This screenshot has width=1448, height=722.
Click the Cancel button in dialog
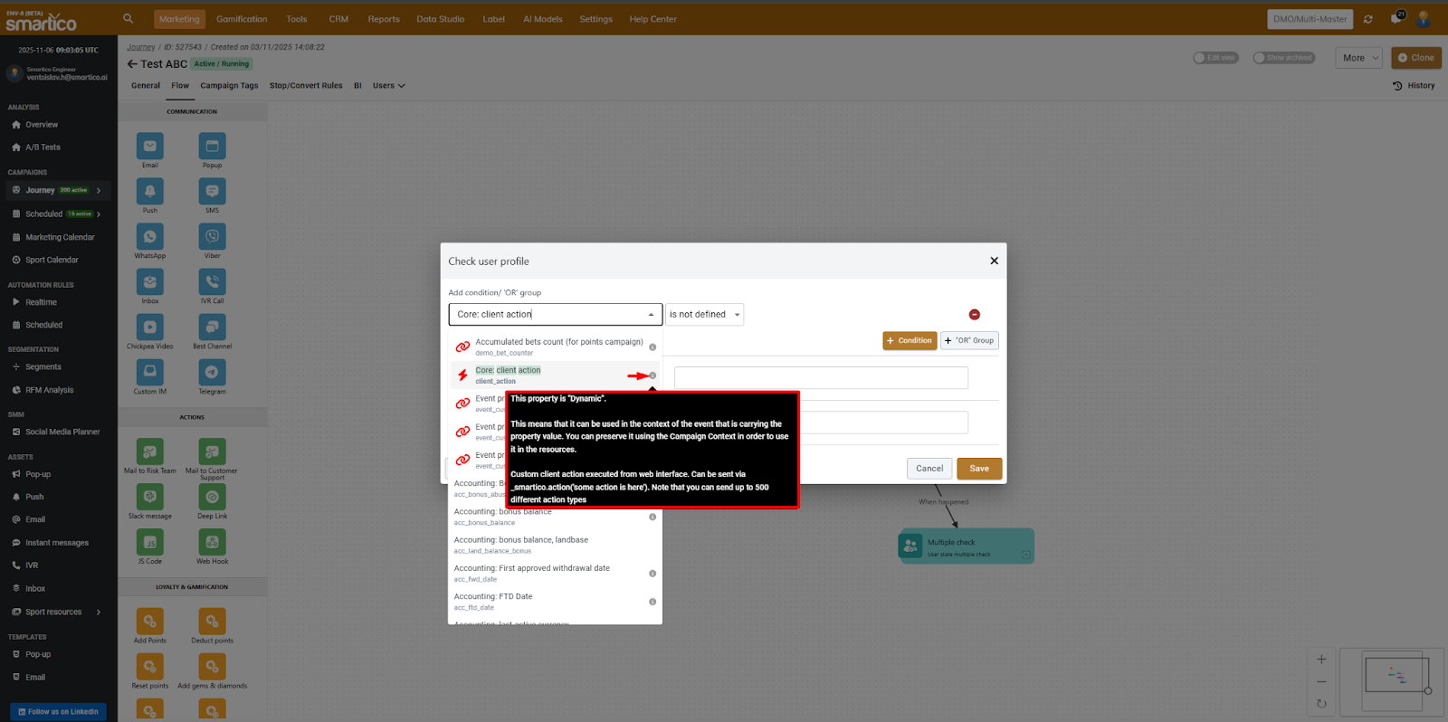929,469
